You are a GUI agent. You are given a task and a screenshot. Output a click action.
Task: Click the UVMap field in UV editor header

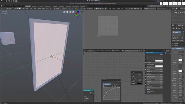pos(150,8)
